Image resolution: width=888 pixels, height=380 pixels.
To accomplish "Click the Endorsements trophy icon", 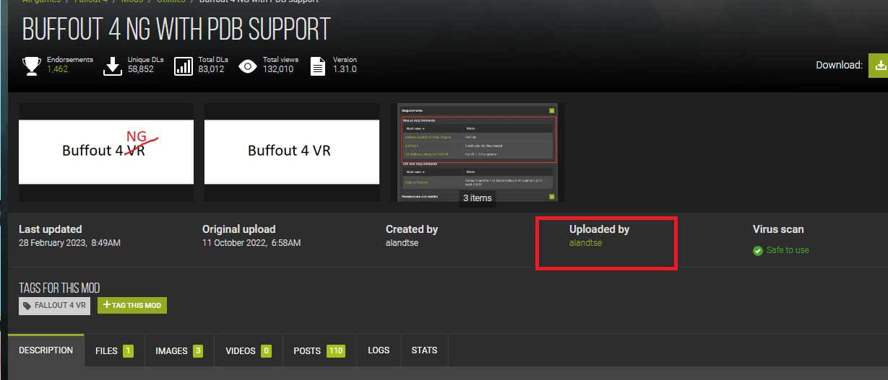I will tap(32, 66).
